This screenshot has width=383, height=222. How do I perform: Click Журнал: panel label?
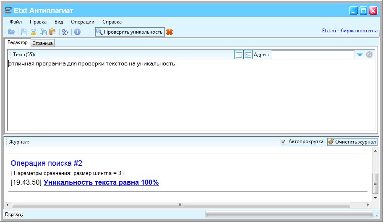[19, 142]
